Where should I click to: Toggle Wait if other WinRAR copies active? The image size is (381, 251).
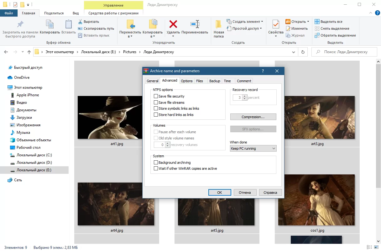[156, 168]
